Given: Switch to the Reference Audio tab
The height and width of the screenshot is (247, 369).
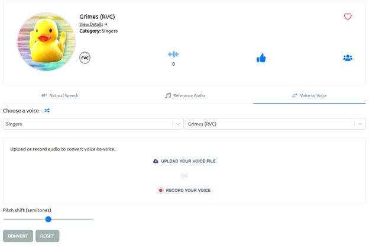Looking at the screenshot, I should (x=185, y=95).
